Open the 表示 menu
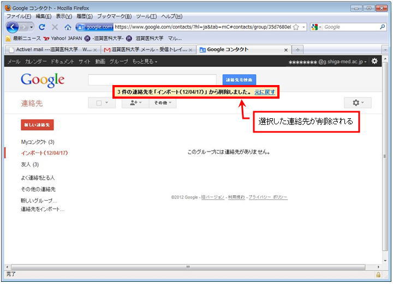The width and height of the screenshot is (393, 284). tap(64, 16)
